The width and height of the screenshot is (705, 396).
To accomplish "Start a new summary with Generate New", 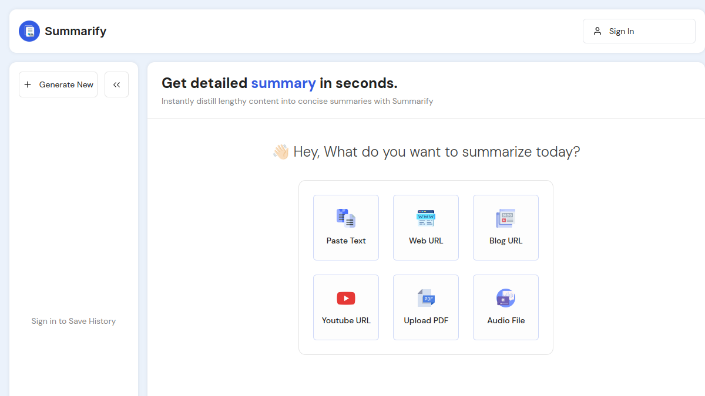I will pos(58,84).
